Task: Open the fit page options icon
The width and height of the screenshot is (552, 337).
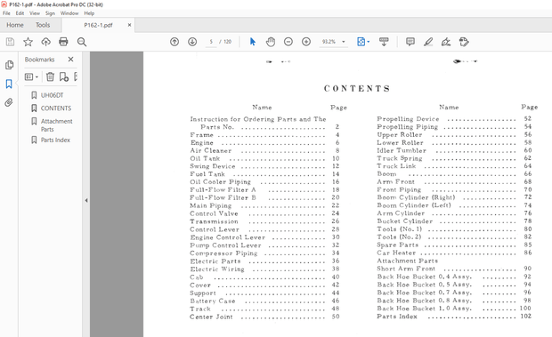Action: pos(363,42)
